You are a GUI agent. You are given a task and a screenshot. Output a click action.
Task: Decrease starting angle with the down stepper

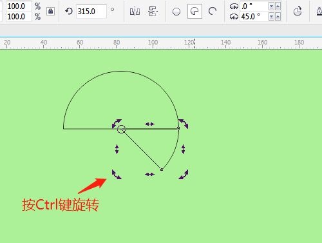(x=271, y=6)
